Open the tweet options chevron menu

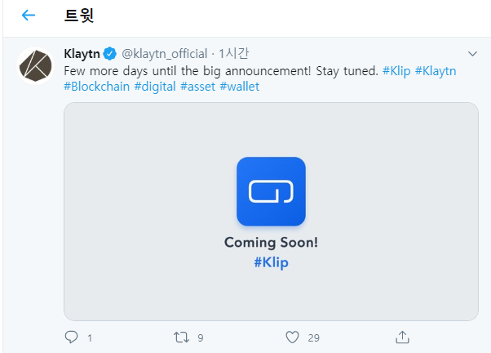472,54
